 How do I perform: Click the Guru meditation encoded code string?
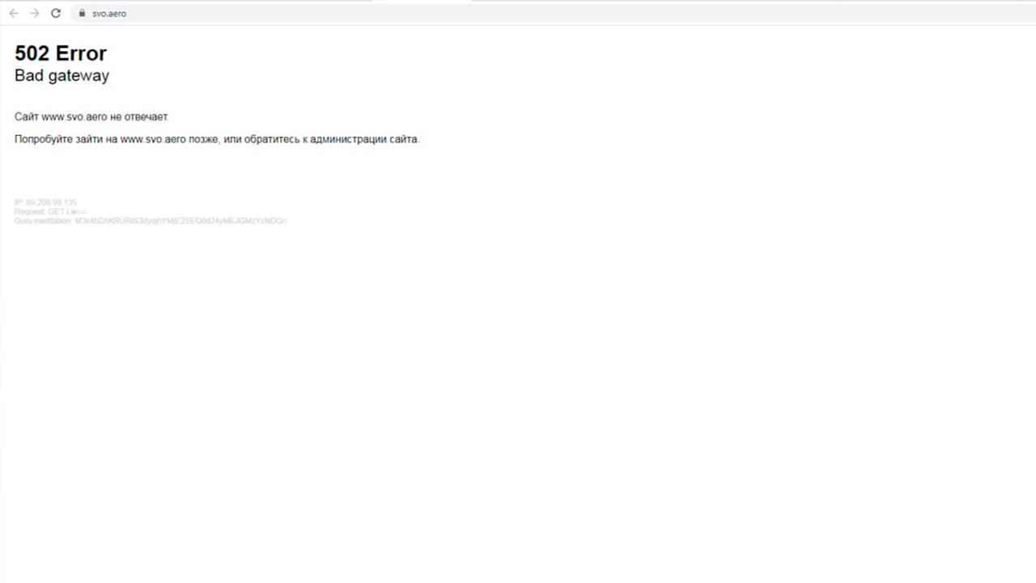click(x=180, y=221)
